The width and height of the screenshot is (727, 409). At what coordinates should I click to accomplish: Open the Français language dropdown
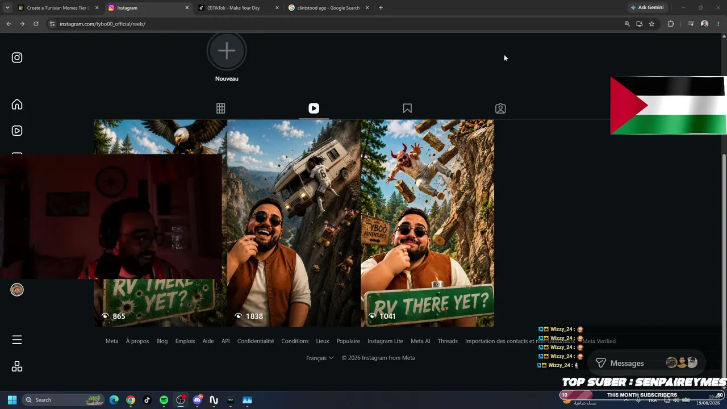pyautogui.click(x=320, y=358)
